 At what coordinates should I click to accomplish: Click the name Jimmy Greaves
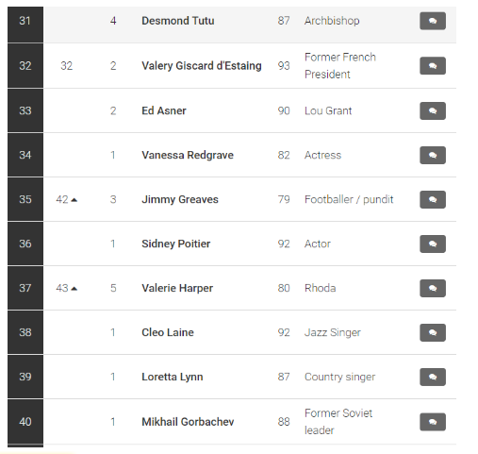click(x=180, y=199)
